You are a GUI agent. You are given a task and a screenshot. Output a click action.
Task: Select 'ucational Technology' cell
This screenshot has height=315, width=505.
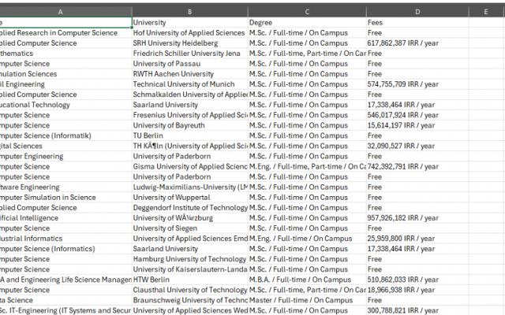65,105
